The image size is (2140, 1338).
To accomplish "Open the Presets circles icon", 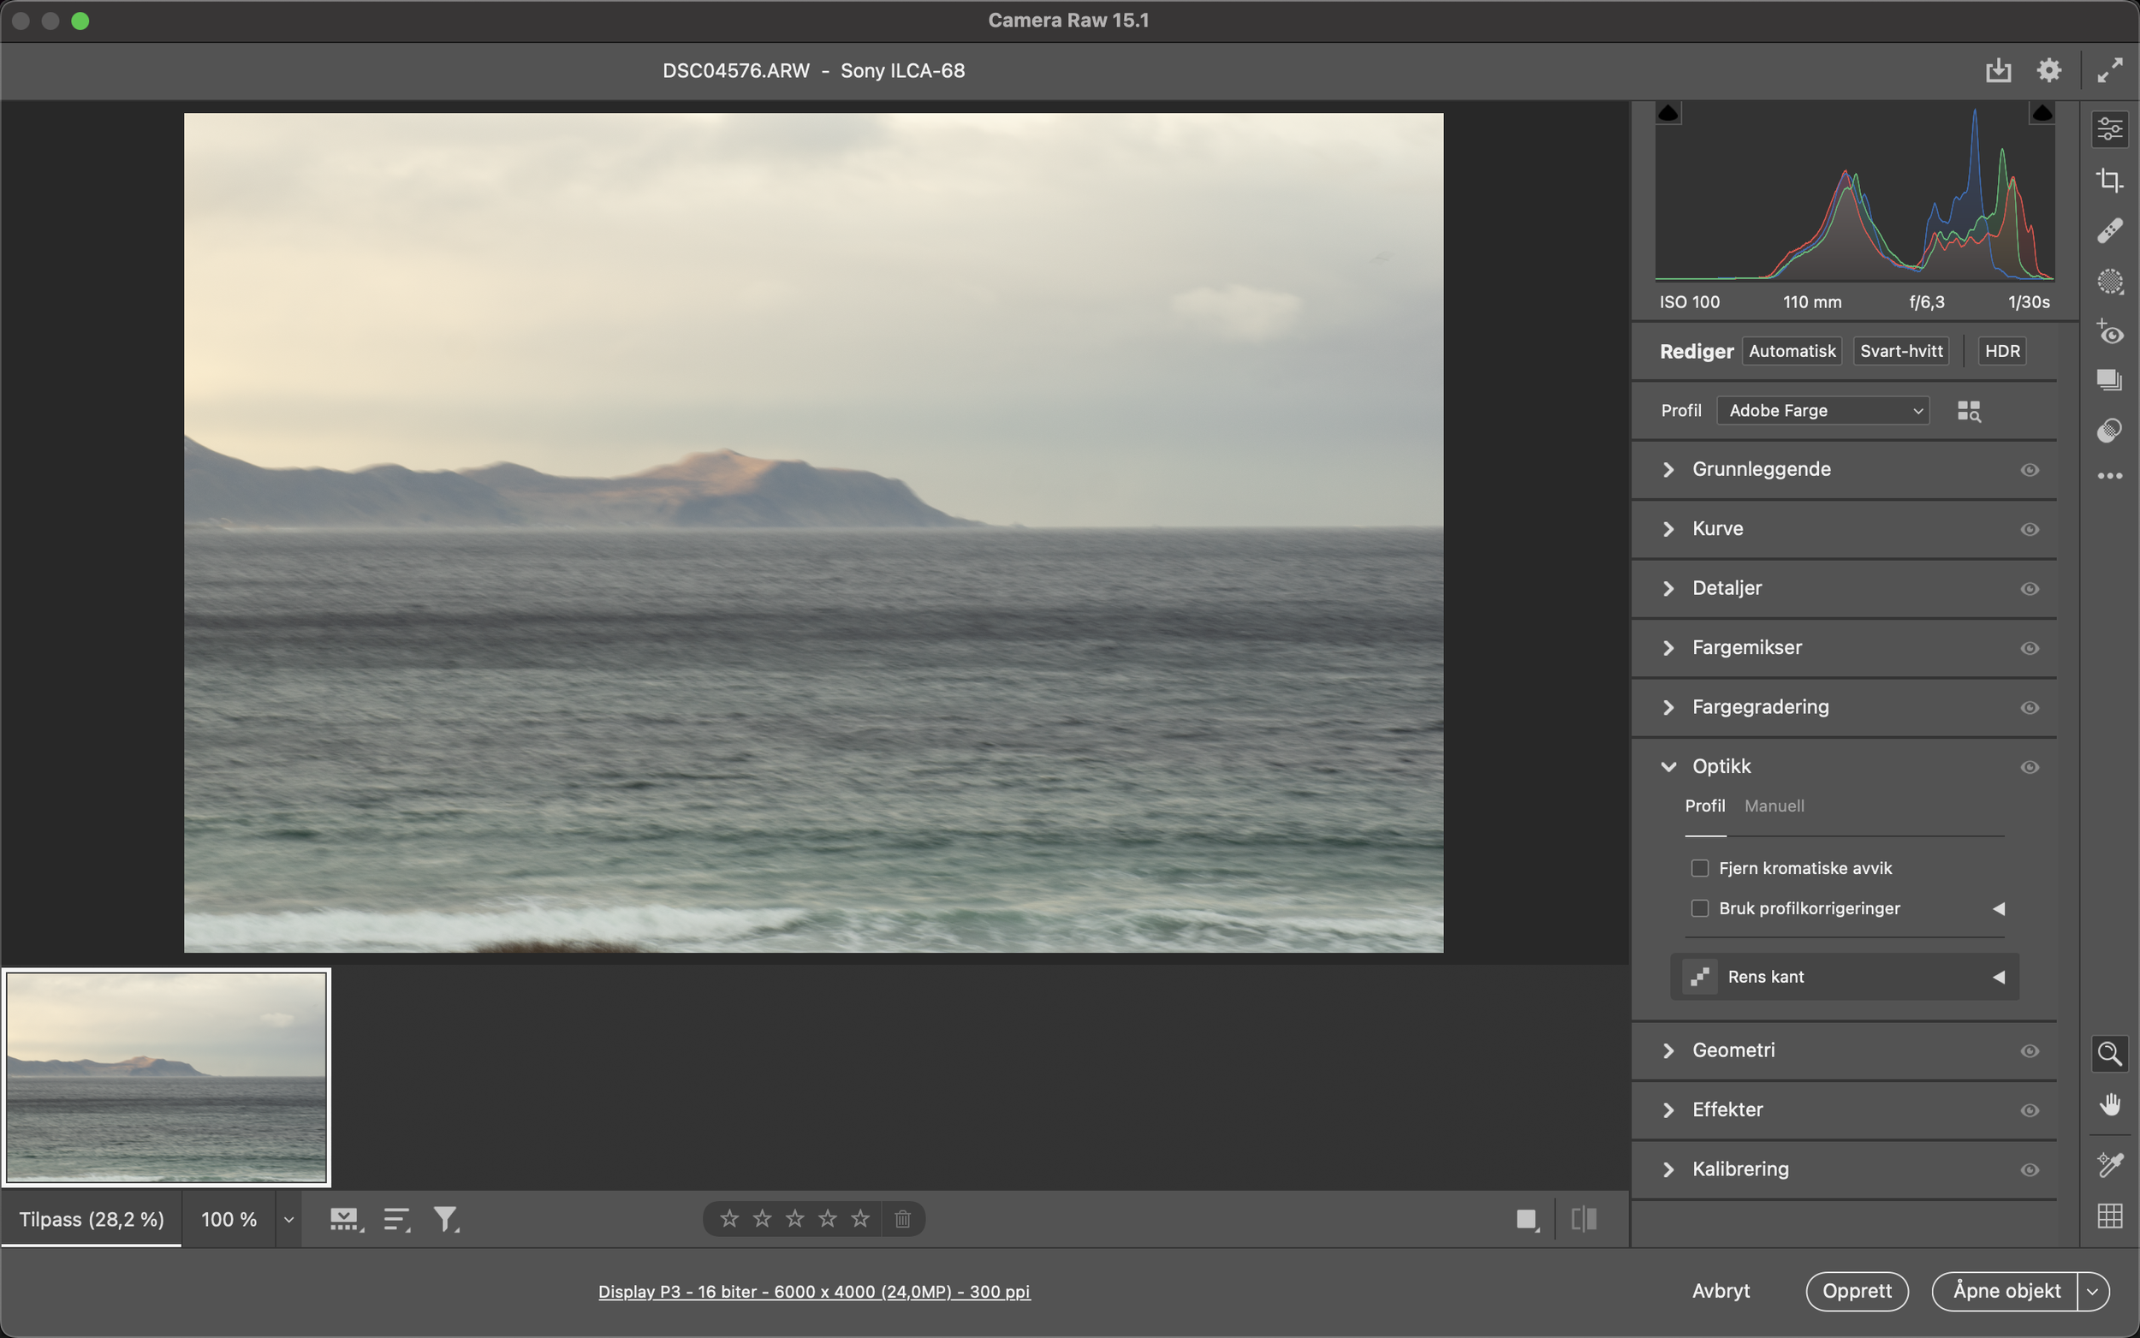I will (2110, 431).
